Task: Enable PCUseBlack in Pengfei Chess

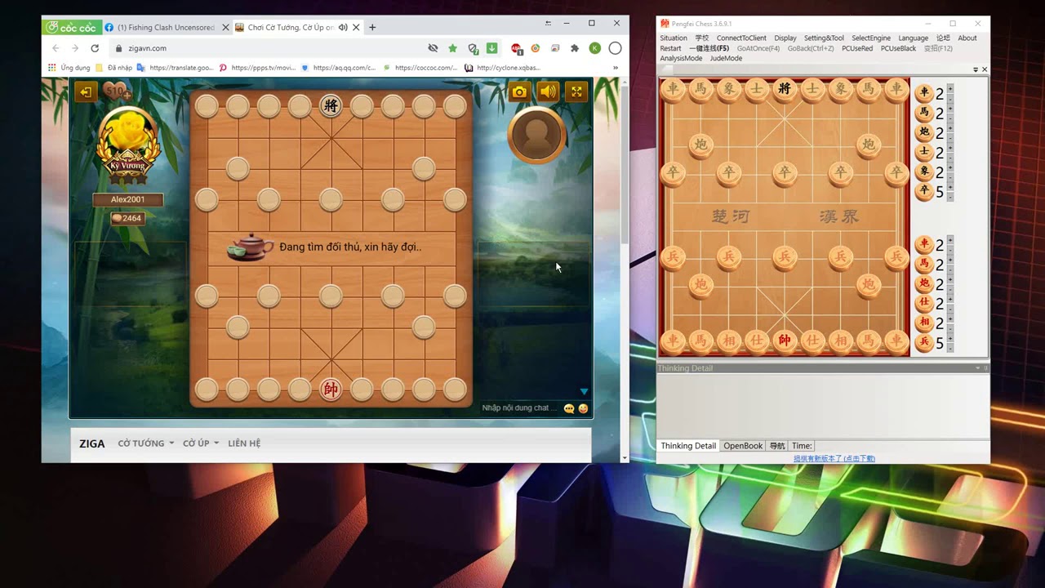Action: click(x=898, y=48)
